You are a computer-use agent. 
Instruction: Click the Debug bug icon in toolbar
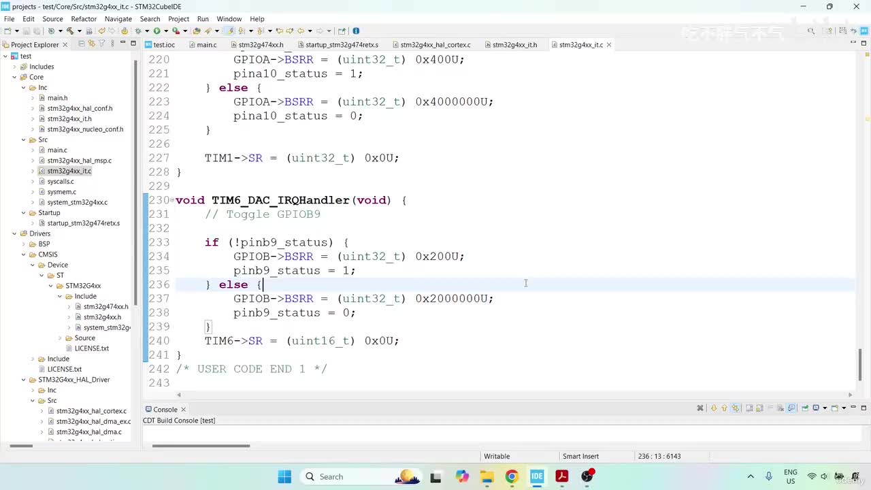(138, 31)
